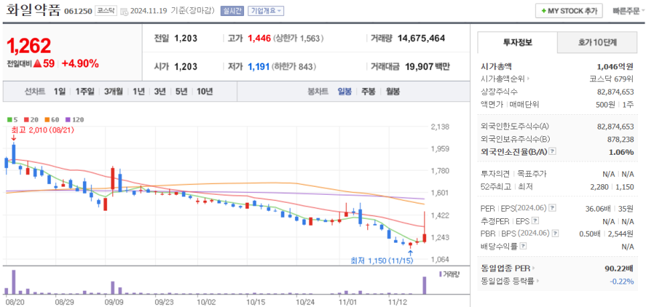Screen dimensions: 646x307
Task: Click the 동일업종 PER value 90.22배
Action: [617, 268]
